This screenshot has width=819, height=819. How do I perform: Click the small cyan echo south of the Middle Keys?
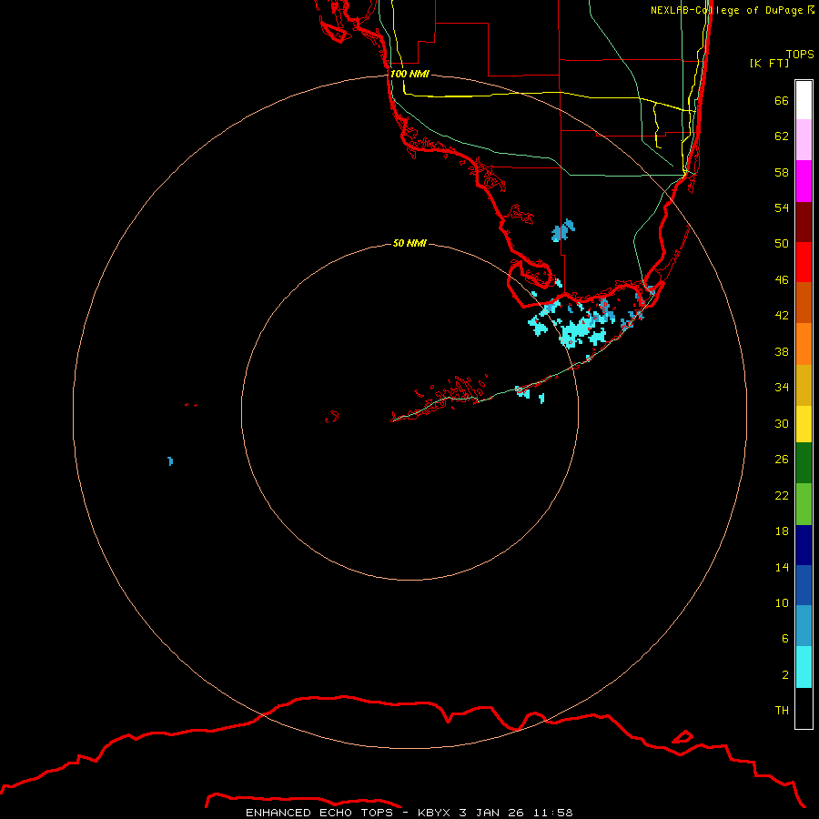(x=541, y=398)
